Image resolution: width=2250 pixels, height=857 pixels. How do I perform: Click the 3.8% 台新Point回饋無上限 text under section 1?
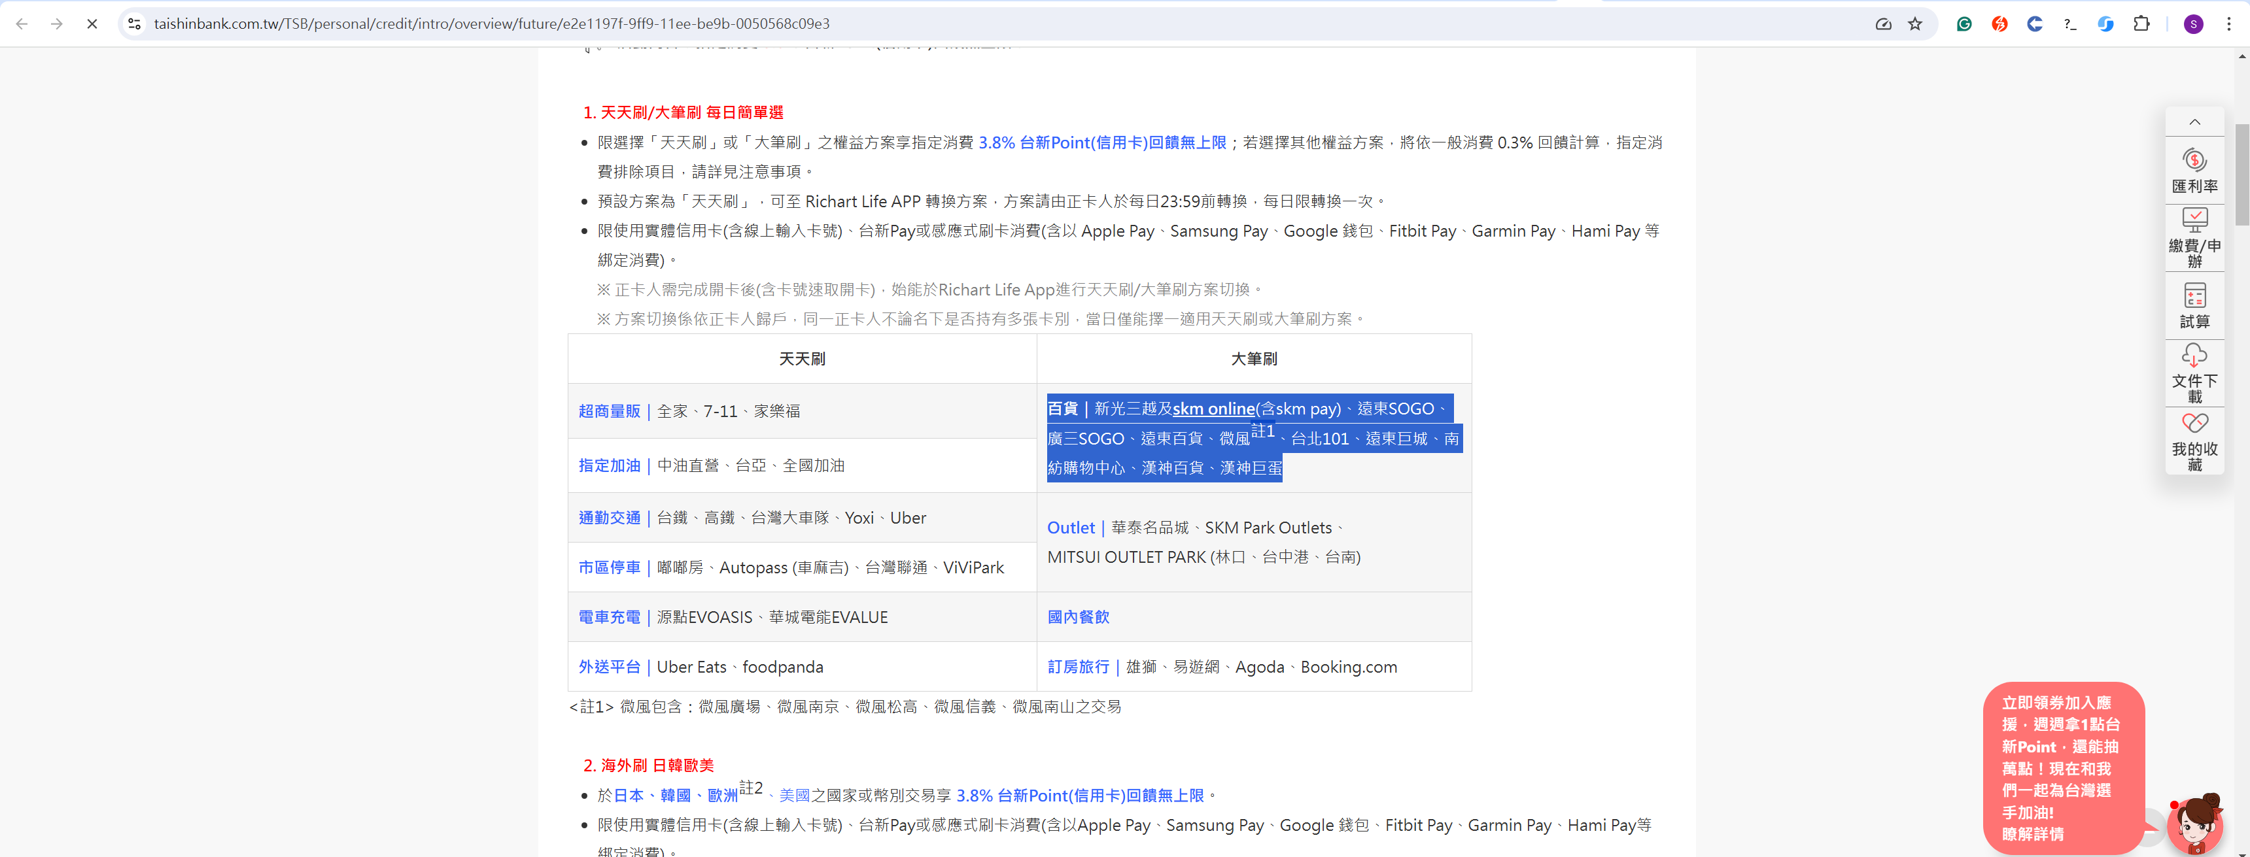(x=1102, y=143)
